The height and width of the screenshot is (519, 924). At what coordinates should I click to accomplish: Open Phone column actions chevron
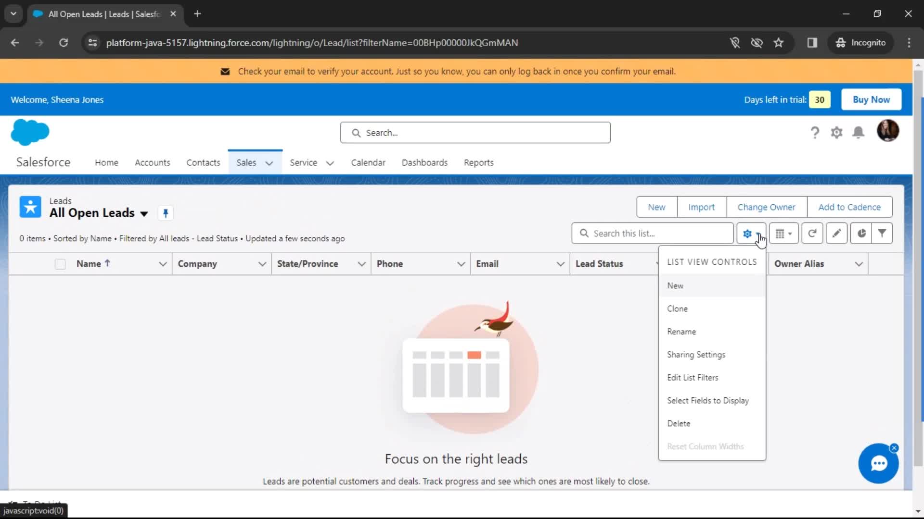click(461, 264)
